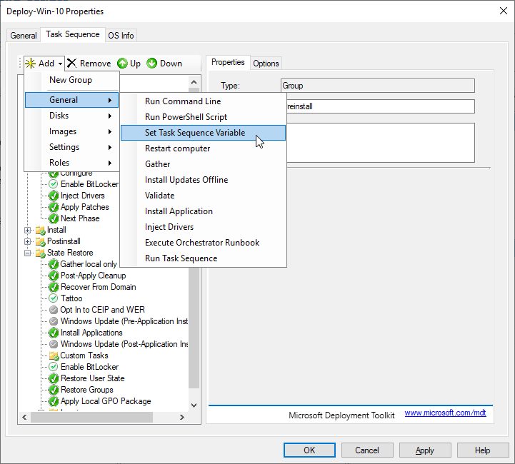Select the Inject Drivers step checkmark icon
Viewport: 515px width, 464px height.
(x=54, y=196)
